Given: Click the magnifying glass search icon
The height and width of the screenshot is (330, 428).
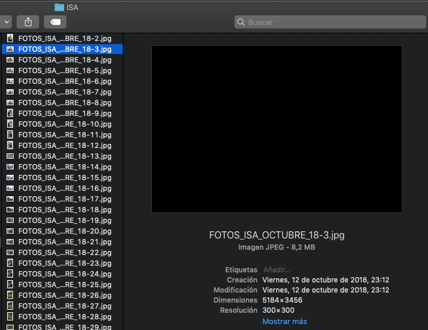Looking at the screenshot, I should pos(241,22).
